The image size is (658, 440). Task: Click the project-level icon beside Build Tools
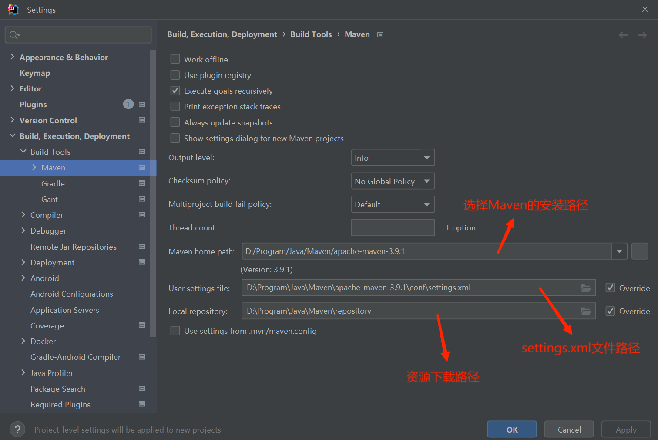(x=142, y=151)
